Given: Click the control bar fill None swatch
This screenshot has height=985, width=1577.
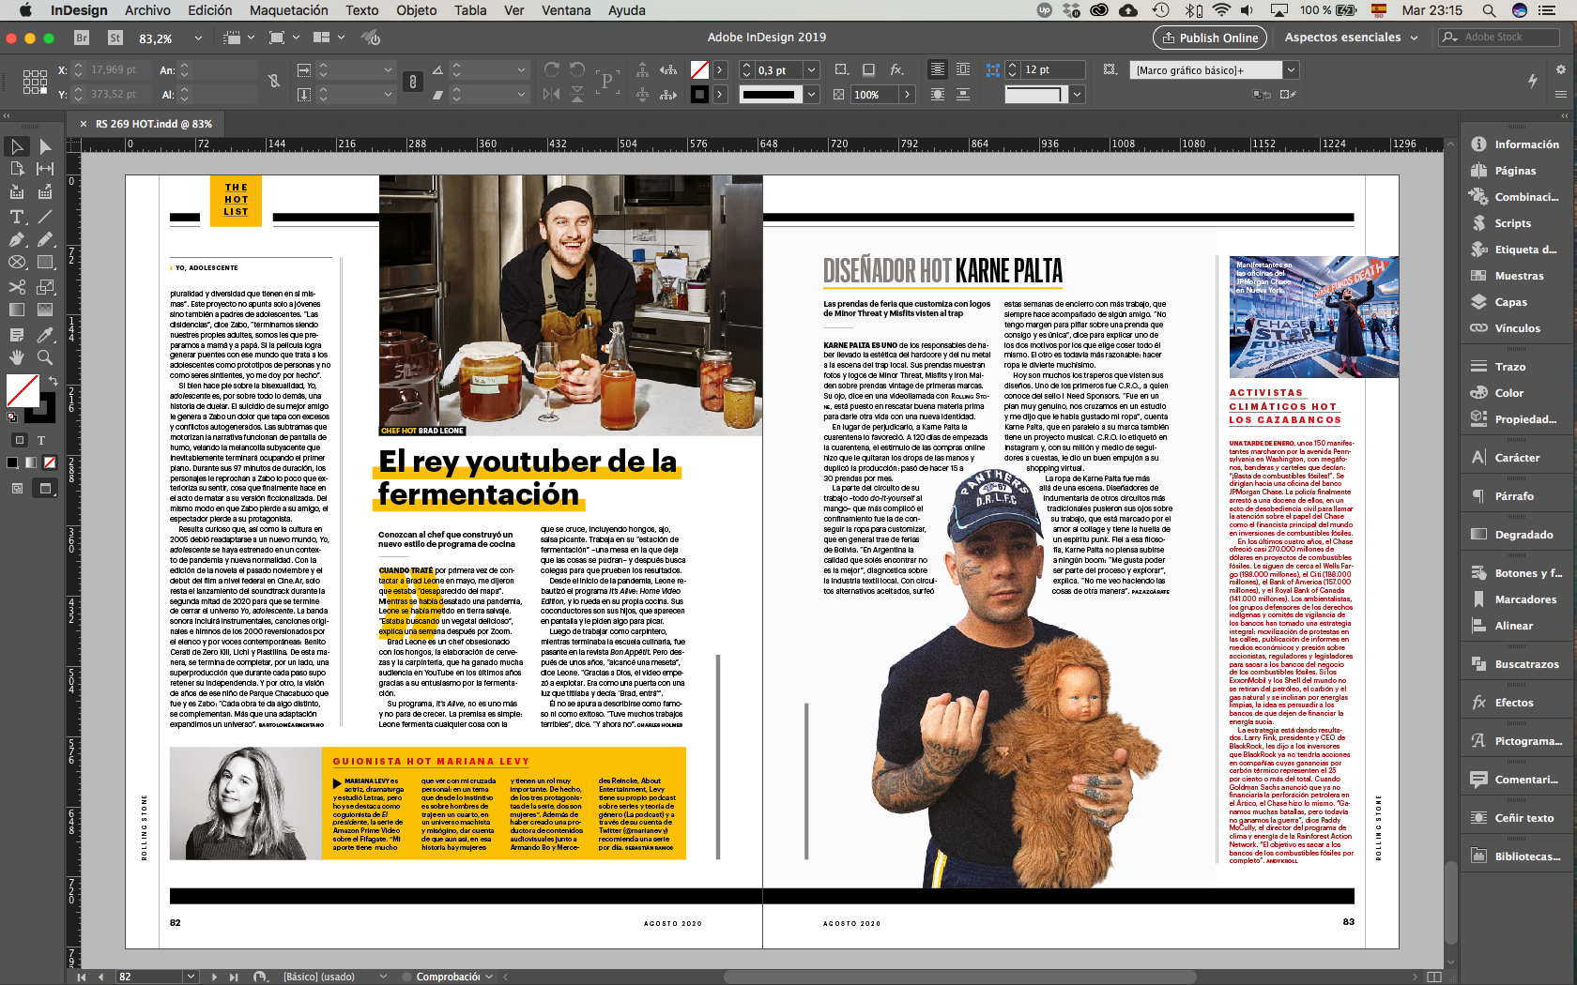Looking at the screenshot, I should coord(699,70).
